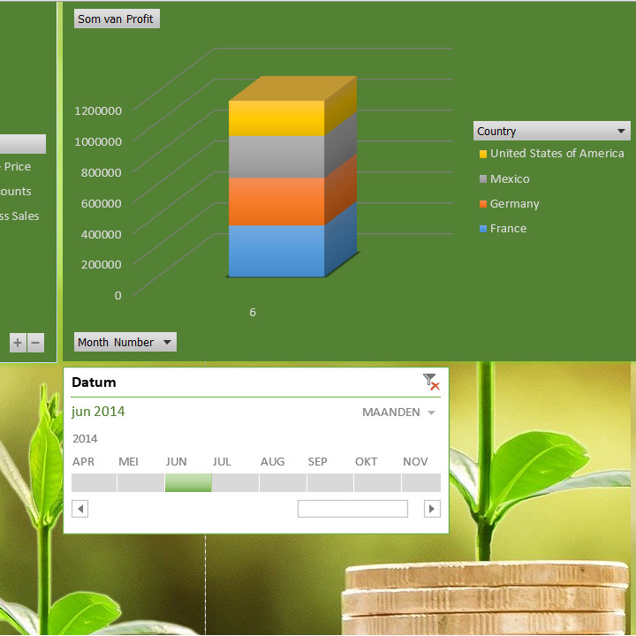Clear the Datum timeline filter
This screenshot has height=636, width=636.
pyautogui.click(x=431, y=382)
